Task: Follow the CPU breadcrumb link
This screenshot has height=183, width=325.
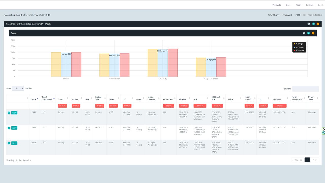Action: click(298, 15)
